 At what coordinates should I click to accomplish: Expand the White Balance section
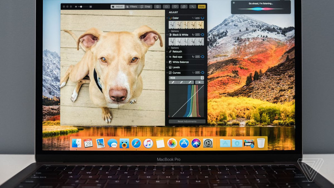pyautogui.click(x=167, y=62)
